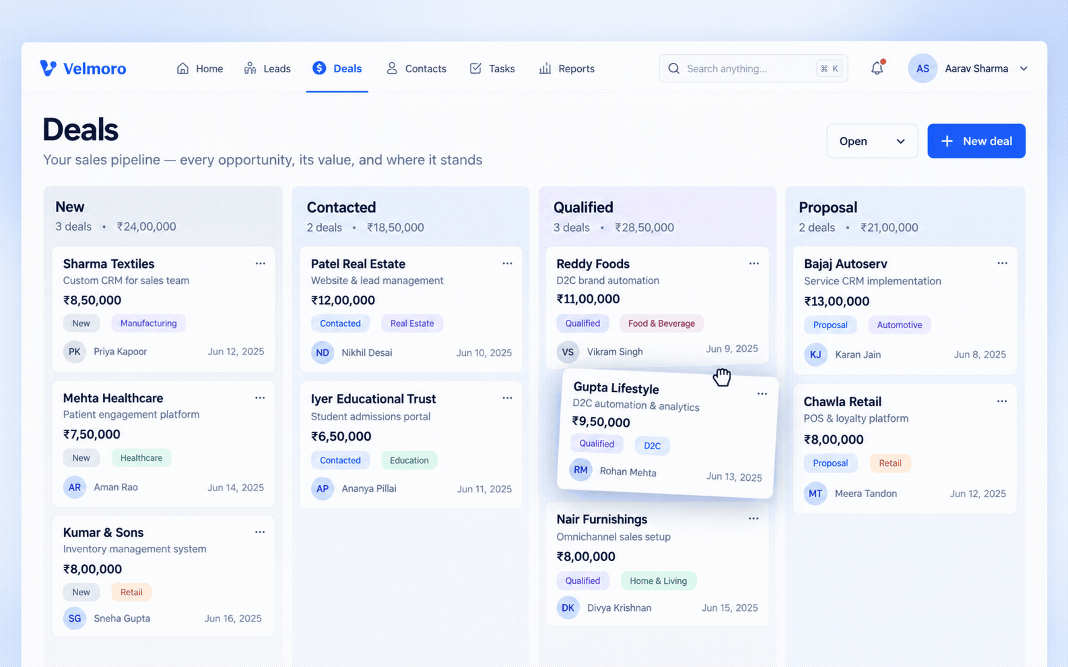Open Reddy Foods card options menu

[x=754, y=263]
